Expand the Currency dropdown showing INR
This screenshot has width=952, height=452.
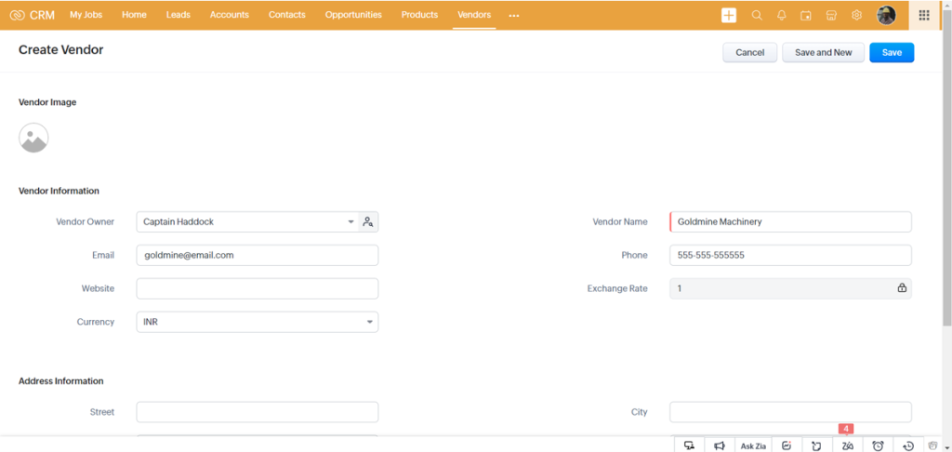pos(369,322)
